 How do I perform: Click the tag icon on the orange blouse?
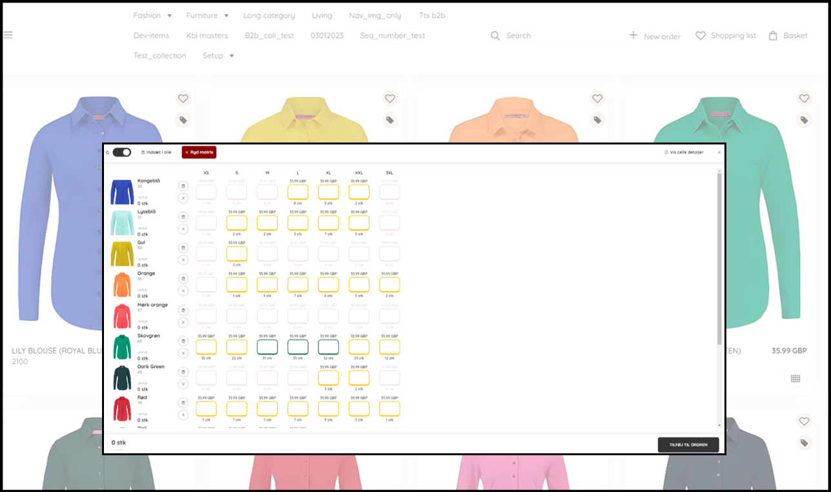click(597, 120)
